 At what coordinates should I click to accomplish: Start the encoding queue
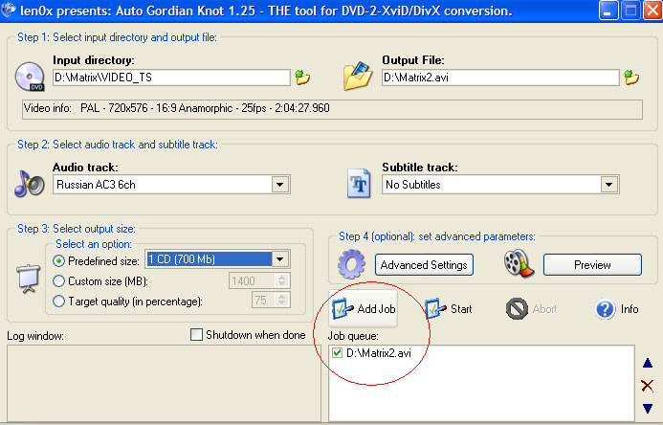point(448,309)
